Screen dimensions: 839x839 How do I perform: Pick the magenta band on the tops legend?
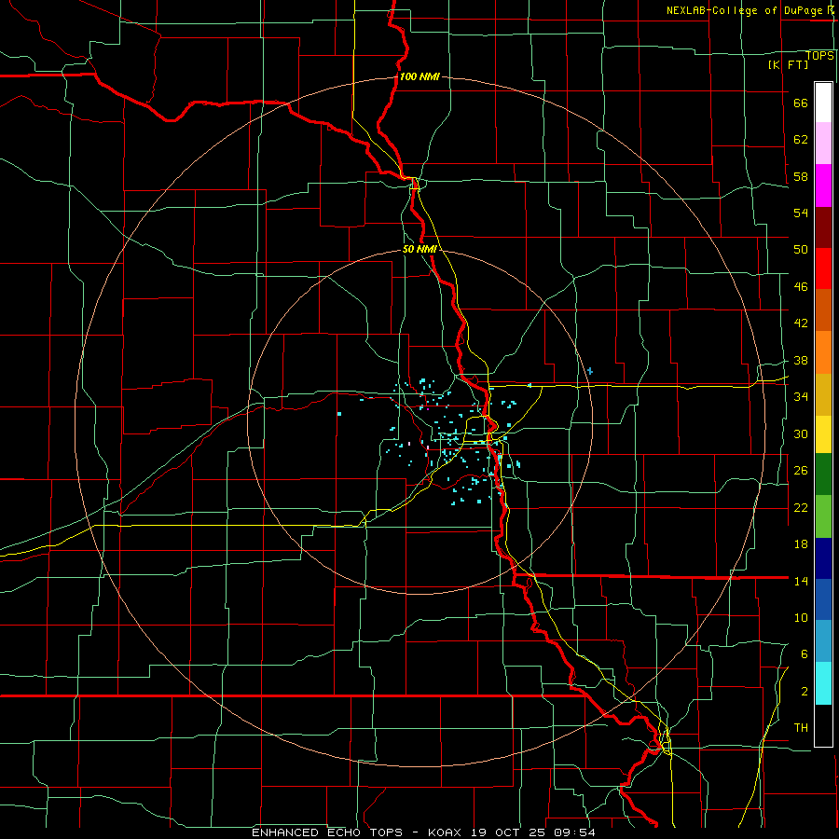click(x=823, y=186)
